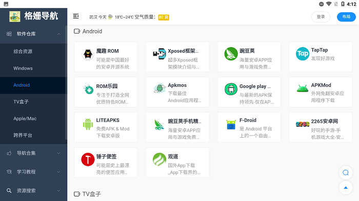Viewport: 359px width, 201px height.
Task: Click the LITEAPKS card description text
Action: tap(113, 132)
